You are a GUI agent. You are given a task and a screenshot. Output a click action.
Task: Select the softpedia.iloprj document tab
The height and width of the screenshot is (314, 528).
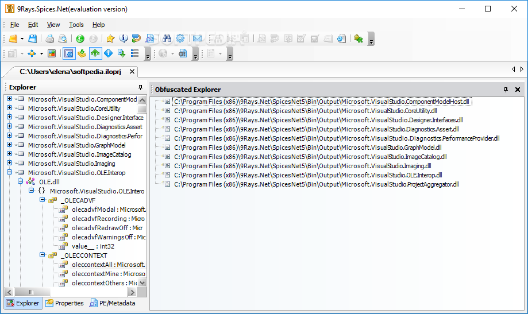click(70, 72)
